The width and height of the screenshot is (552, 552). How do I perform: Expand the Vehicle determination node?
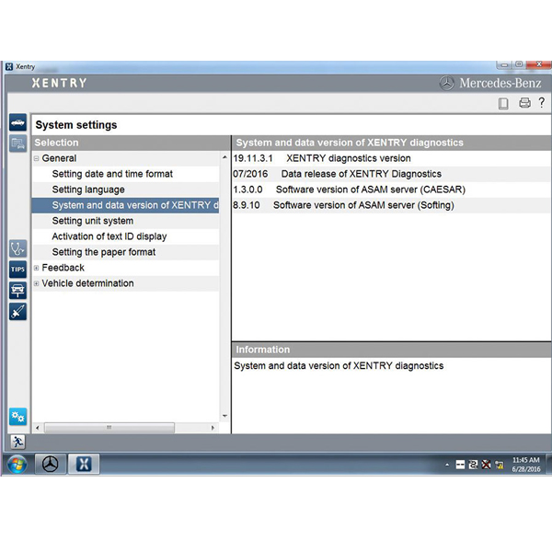36,283
